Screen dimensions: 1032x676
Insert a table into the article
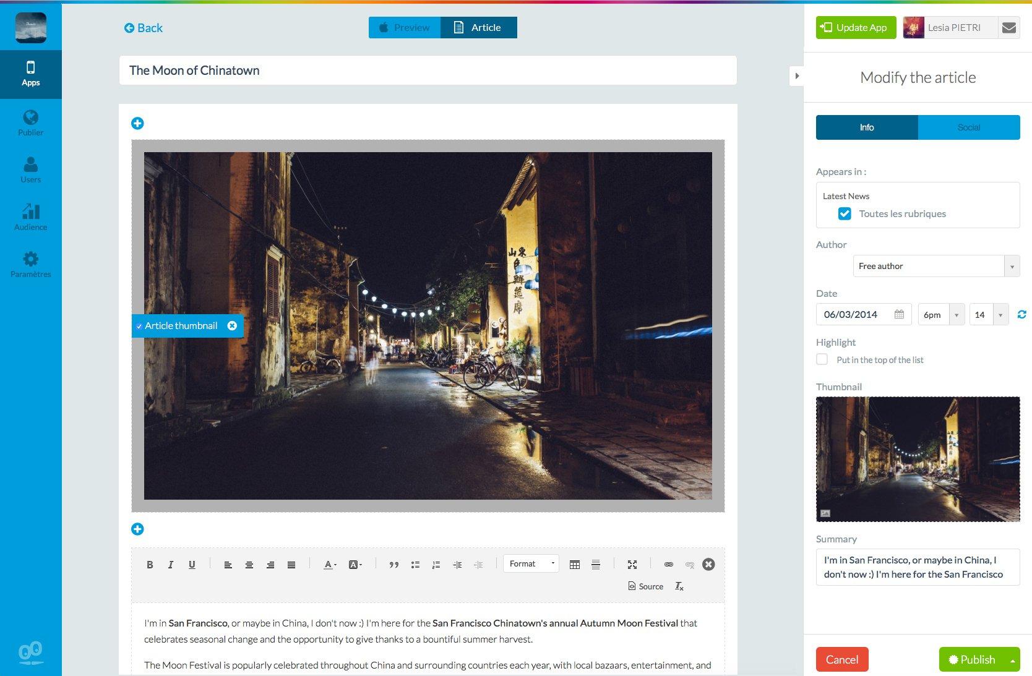tap(574, 565)
